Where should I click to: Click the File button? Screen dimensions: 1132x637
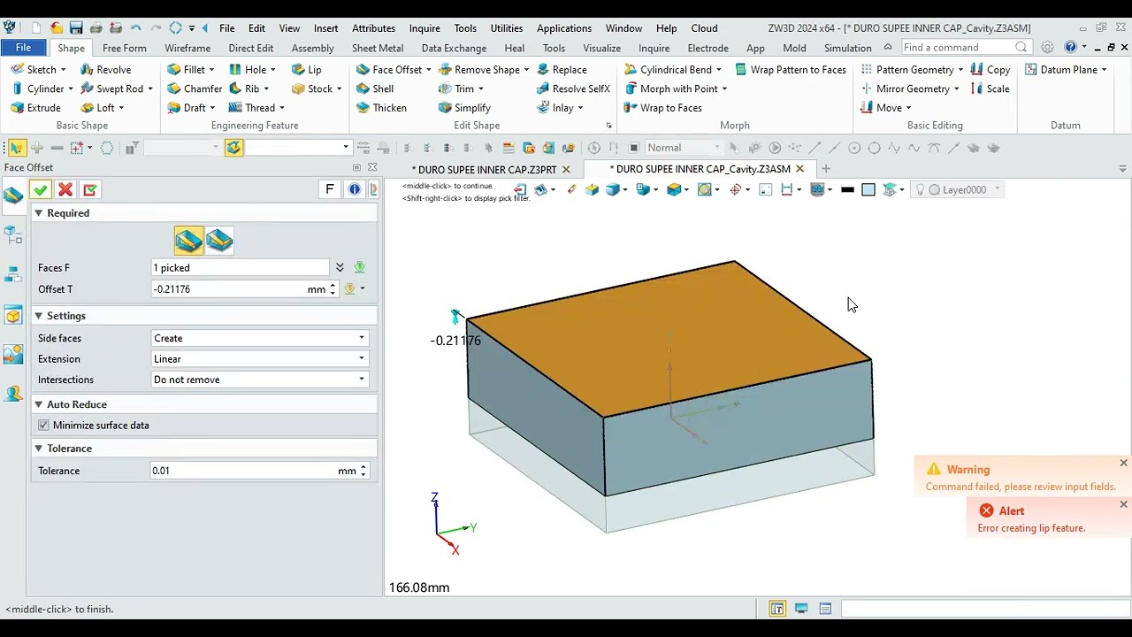point(24,48)
